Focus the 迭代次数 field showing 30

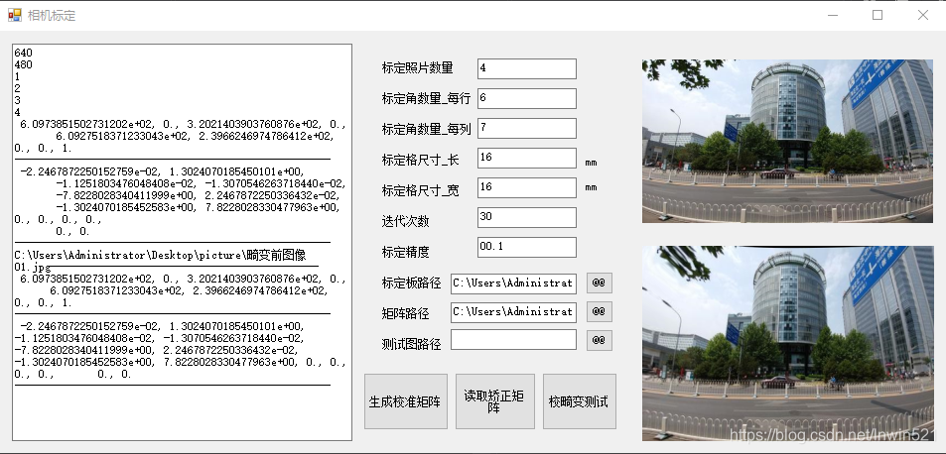coord(527,217)
